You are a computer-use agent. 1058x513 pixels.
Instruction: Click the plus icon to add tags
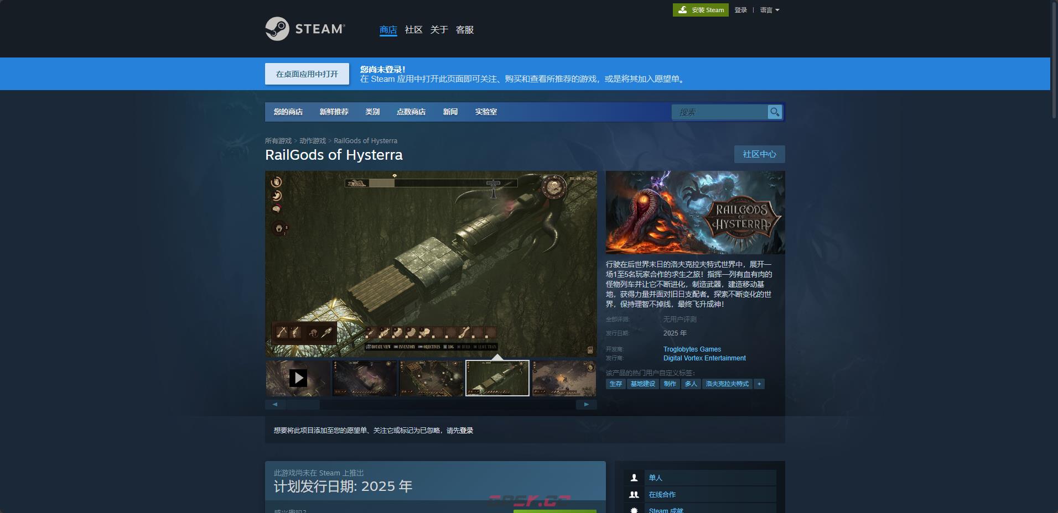[x=759, y=384]
